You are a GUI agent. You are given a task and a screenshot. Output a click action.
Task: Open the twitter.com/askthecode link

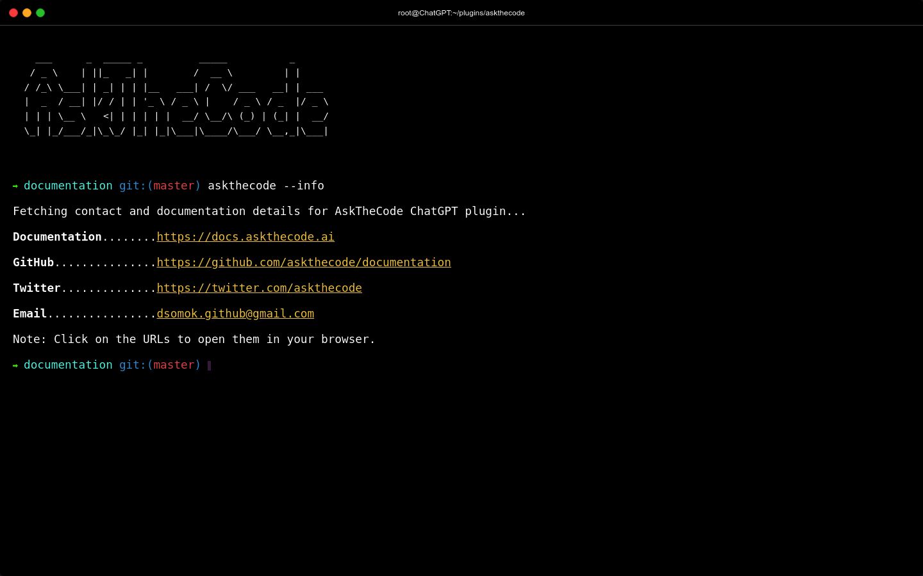tap(259, 288)
